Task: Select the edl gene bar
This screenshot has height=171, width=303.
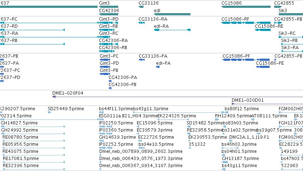Action: coord(172,14)
